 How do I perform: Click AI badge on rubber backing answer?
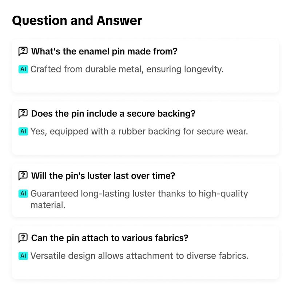coord(23,131)
